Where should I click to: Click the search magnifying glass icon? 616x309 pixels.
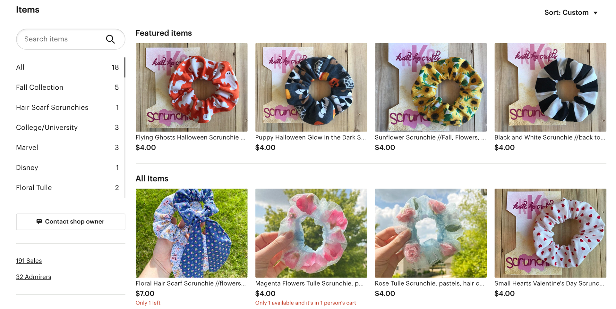(110, 39)
